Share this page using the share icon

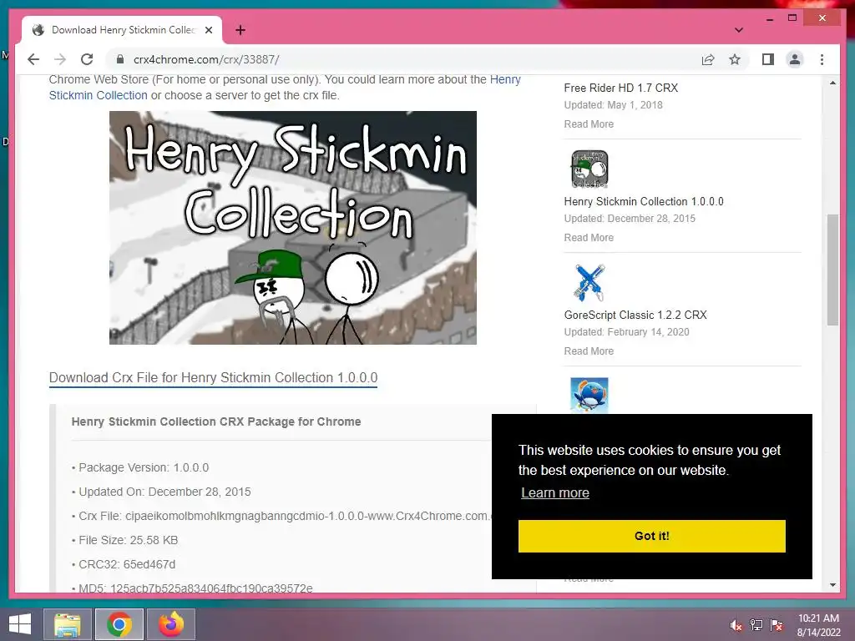click(x=708, y=59)
